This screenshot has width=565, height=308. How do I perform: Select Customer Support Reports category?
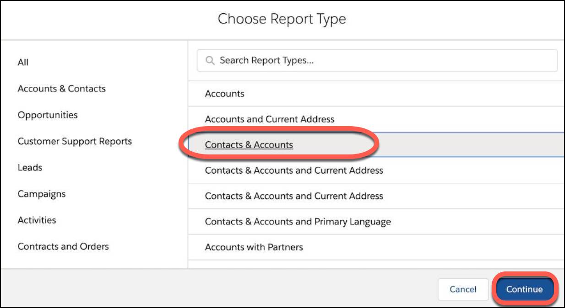point(75,141)
